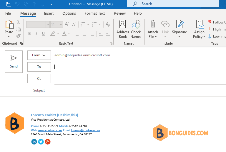
Task: Click the Bullets list icon
Action: tap(83, 24)
